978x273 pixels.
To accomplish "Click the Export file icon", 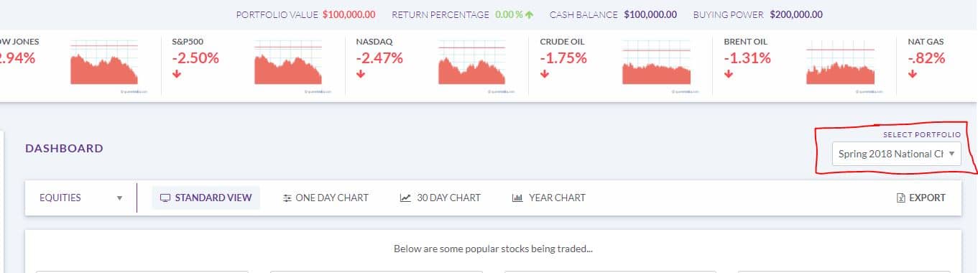I will click(901, 198).
